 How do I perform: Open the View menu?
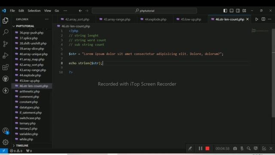click(48, 11)
